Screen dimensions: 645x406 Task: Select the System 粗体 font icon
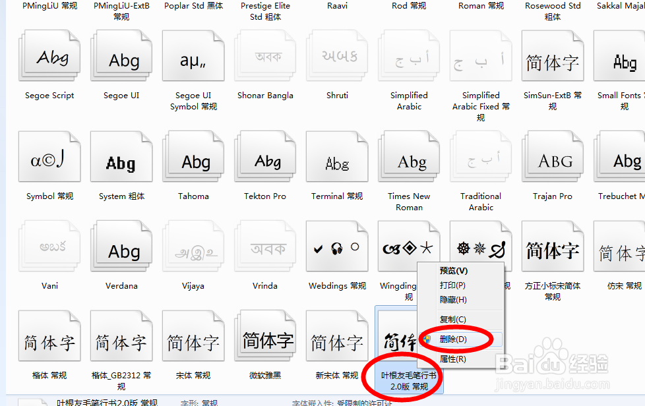(x=121, y=156)
